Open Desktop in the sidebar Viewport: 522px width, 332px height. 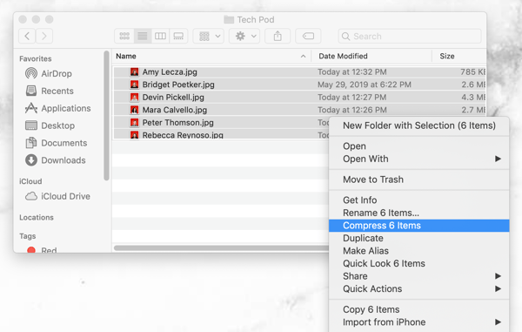pyautogui.click(x=50, y=125)
